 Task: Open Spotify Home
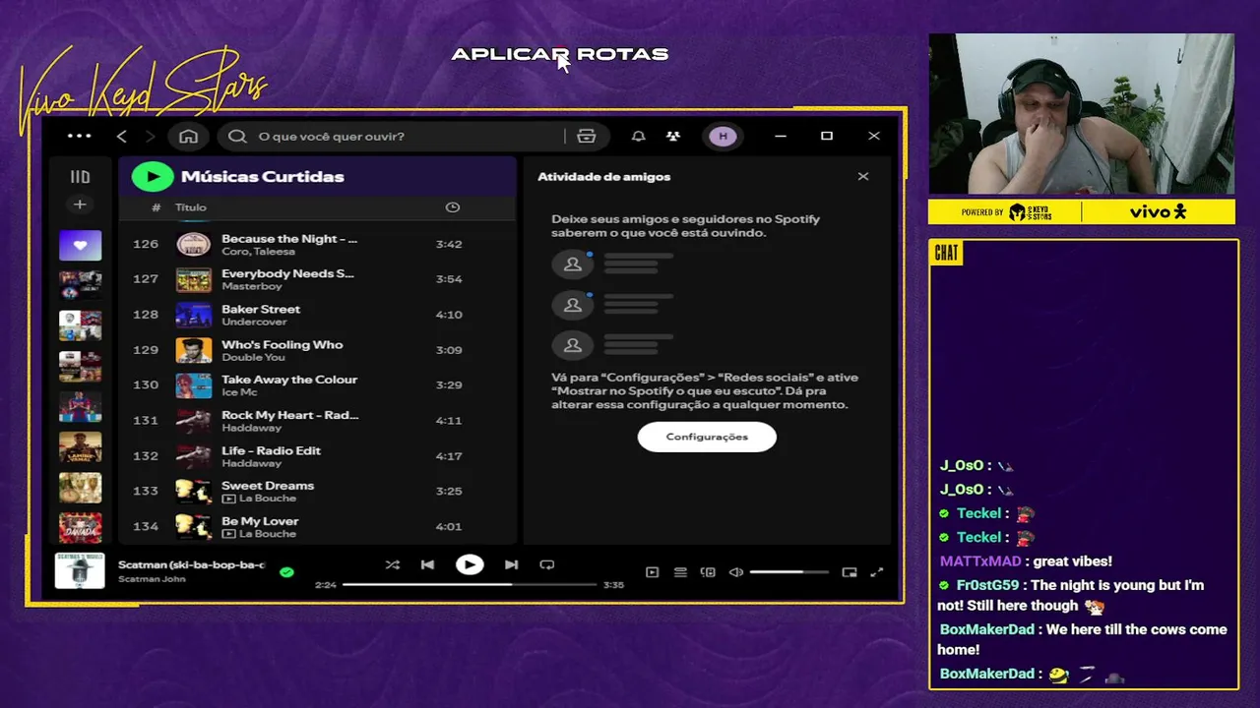[188, 137]
